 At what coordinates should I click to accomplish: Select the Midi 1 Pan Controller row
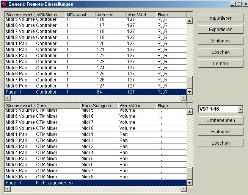(x=95, y=44)
